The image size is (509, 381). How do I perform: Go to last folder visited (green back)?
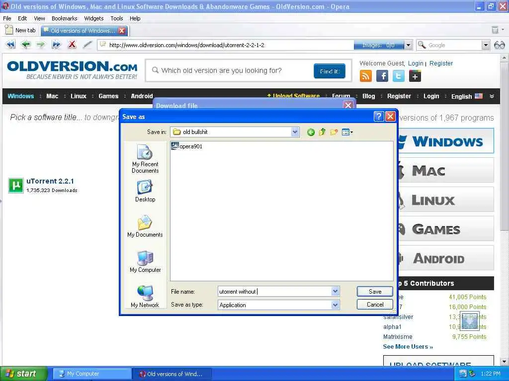311,132
